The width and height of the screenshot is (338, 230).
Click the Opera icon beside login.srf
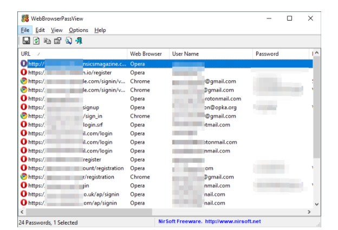(x=24, y=124)
